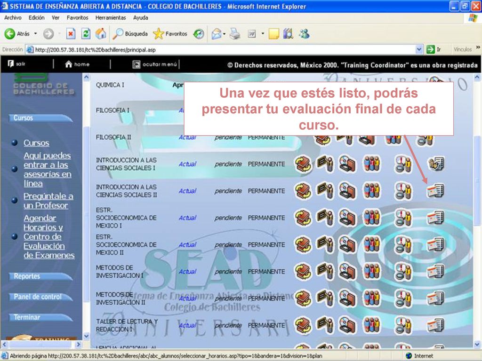Open CD disk icon for Metodos de Investigacion II
This screenshot has width=482, height=361.
pyautogui.click(x=347, y=298)
